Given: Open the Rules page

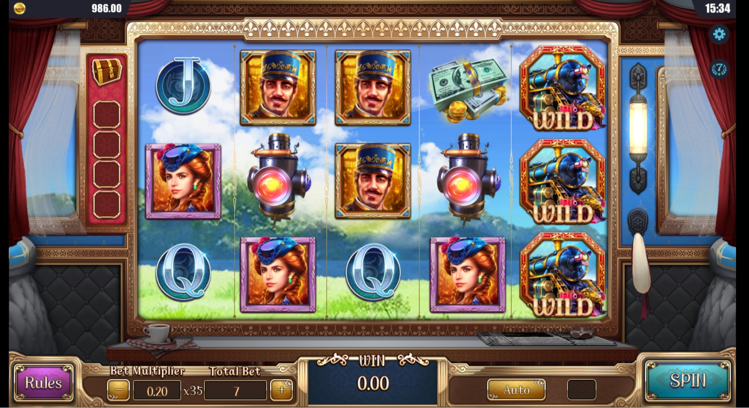Looking at the screenshot, I should pyautogui.click(x=44, y=383).
